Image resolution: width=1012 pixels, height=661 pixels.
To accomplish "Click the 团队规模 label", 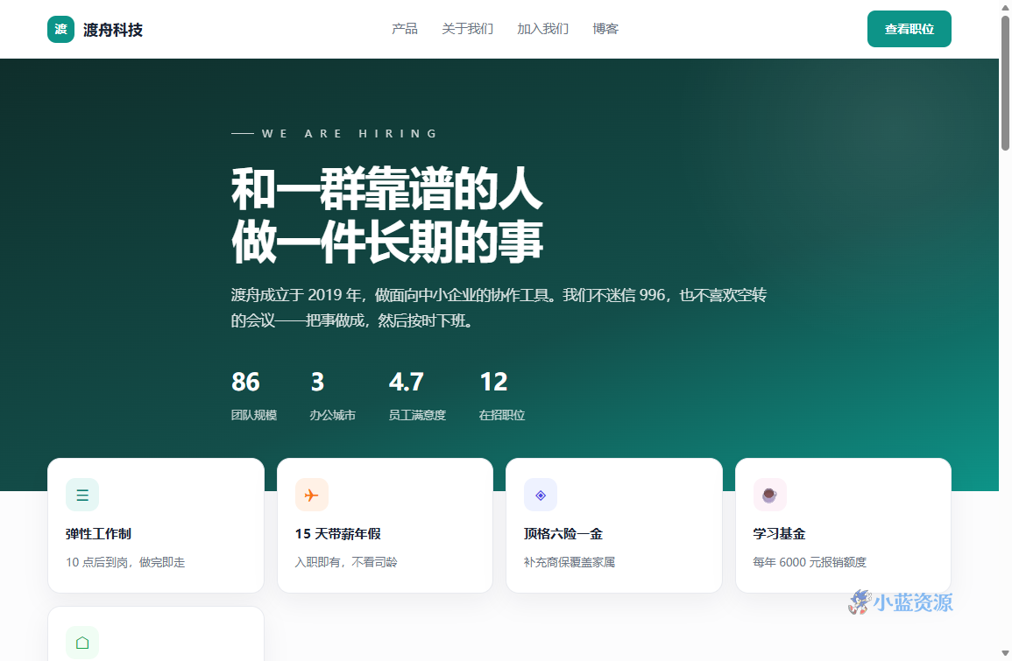I will pos(253,415).
